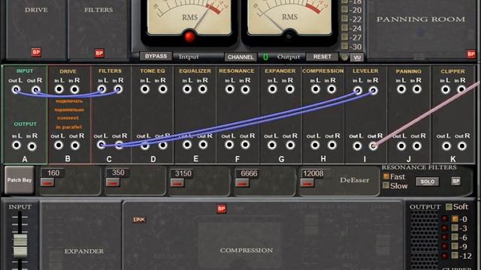Click the Output In L jack

click(17, 145)
